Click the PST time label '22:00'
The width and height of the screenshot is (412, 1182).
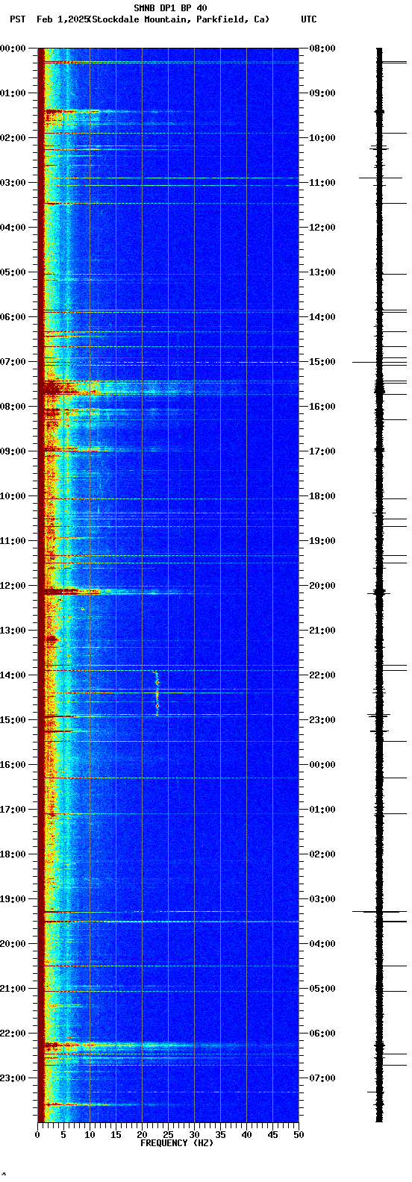(x=13, y=1034)
